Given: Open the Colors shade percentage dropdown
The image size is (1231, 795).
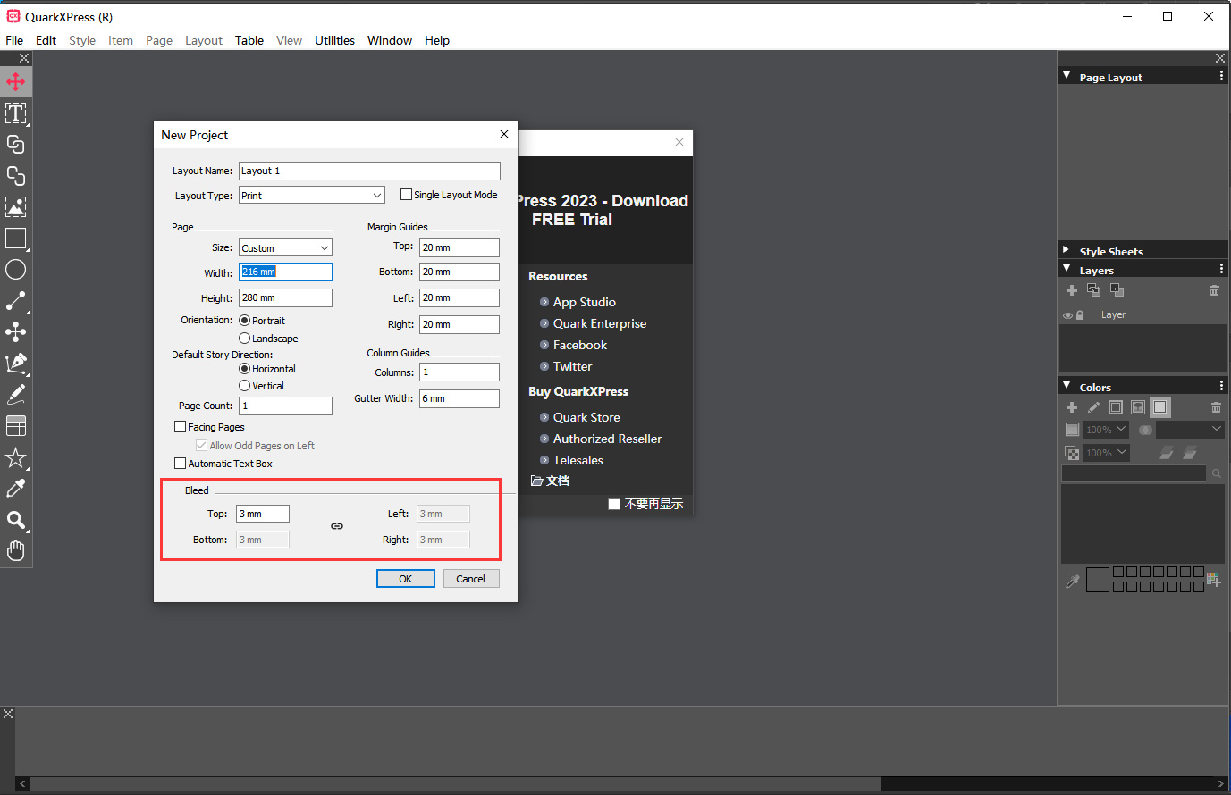Looking at the screenshot, I should coord(1107,430).
